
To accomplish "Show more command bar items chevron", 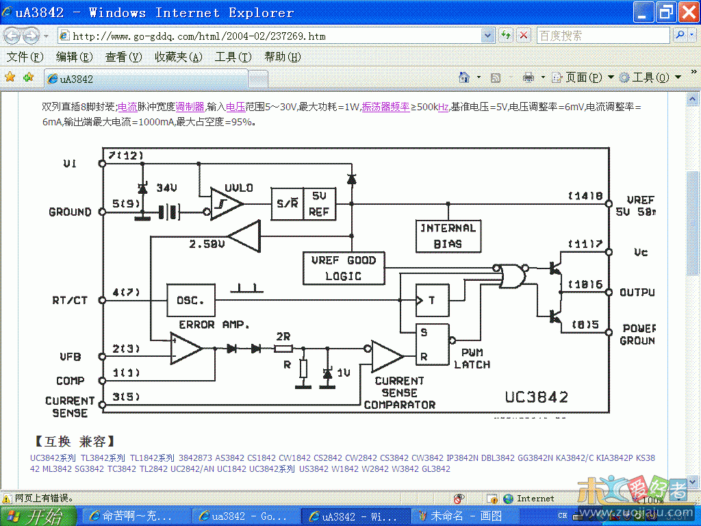I will 694,71.
